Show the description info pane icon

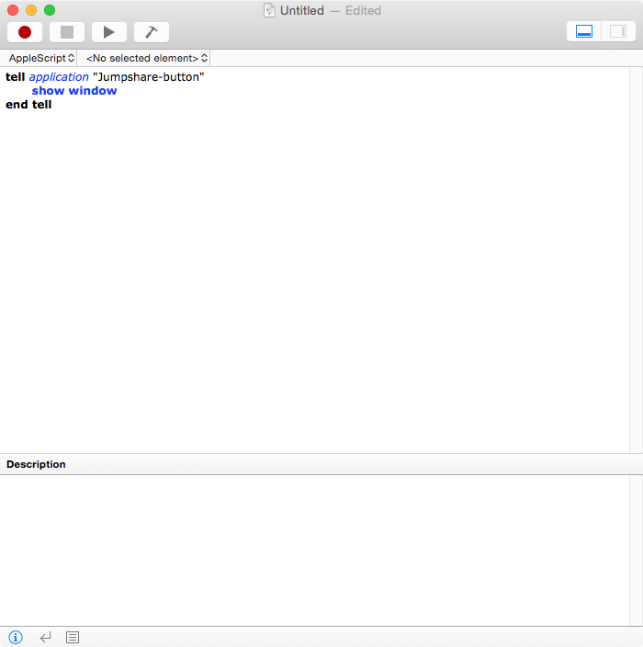coord(16,637)
